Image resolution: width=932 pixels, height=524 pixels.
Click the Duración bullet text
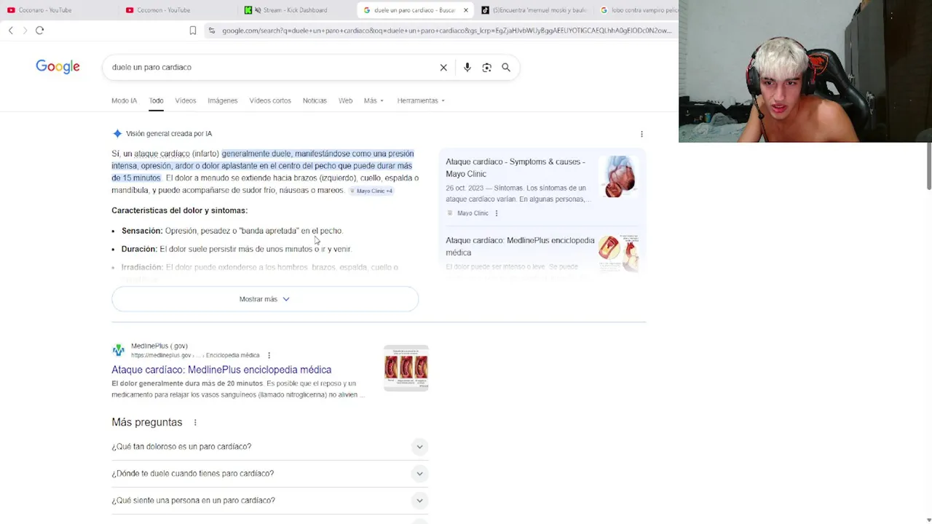point(236,249)
